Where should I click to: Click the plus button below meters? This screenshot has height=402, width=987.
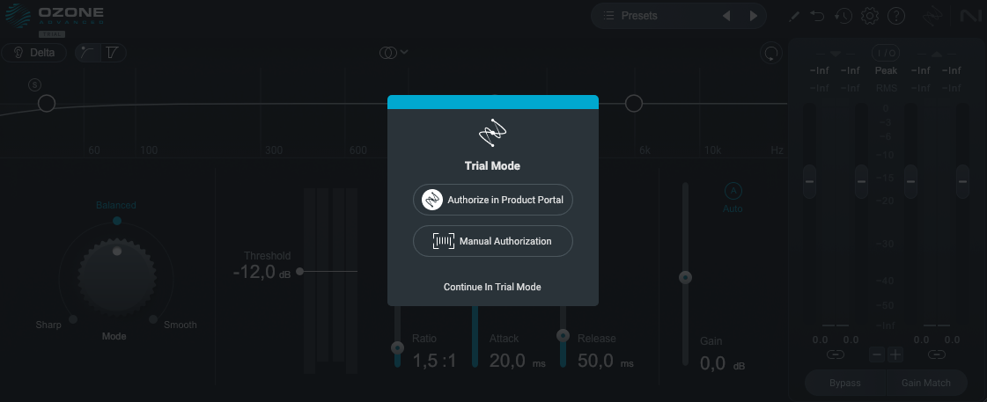(895, 354)
